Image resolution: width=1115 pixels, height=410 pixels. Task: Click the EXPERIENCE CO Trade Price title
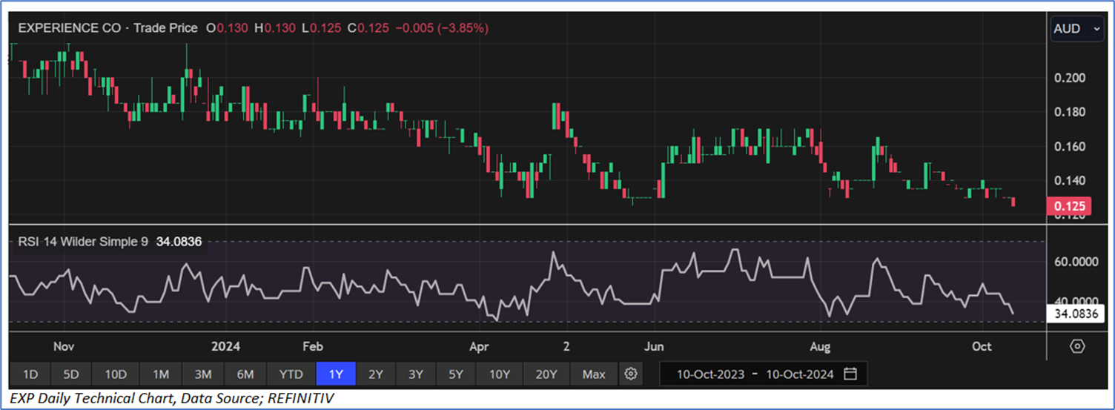point(107,28)
